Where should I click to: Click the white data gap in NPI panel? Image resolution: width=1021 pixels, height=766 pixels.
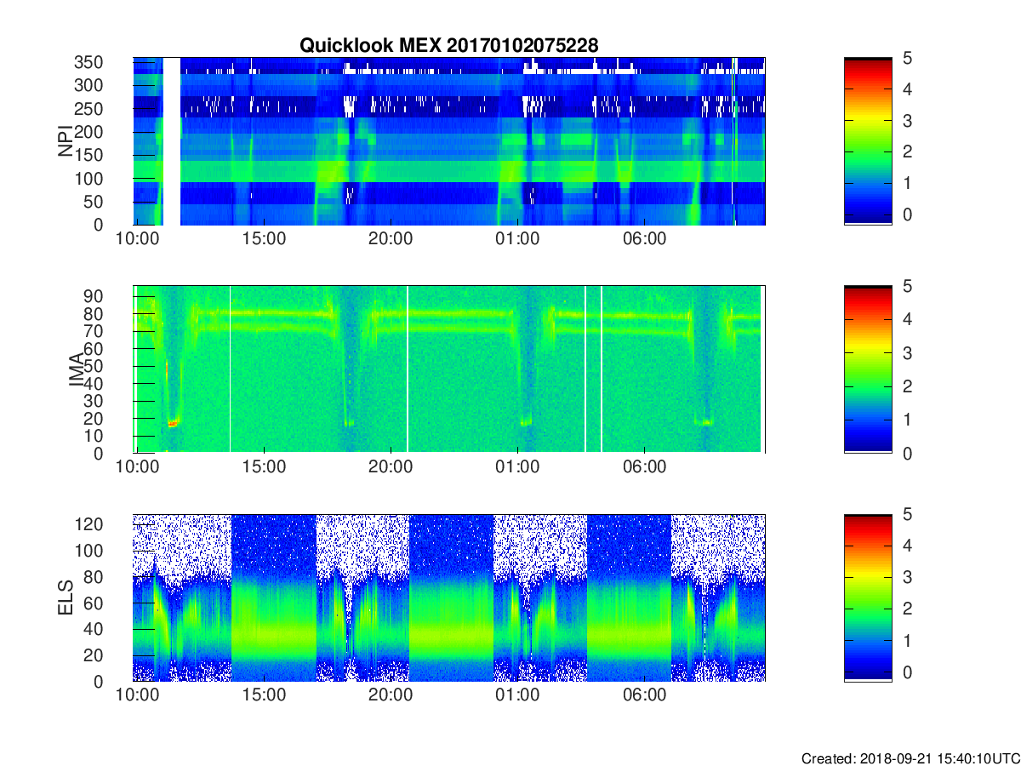click(171, 141)
